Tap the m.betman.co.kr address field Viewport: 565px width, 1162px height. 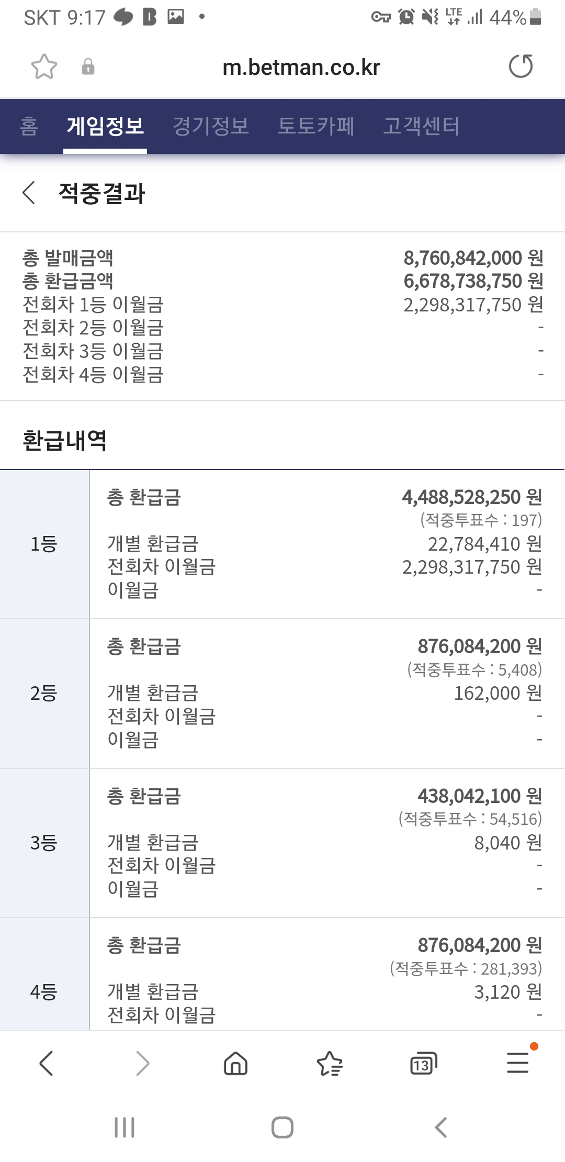tap(301, 67)
